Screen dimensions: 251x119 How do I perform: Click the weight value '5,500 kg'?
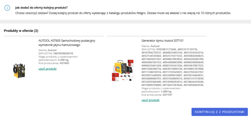click(63, 60)
